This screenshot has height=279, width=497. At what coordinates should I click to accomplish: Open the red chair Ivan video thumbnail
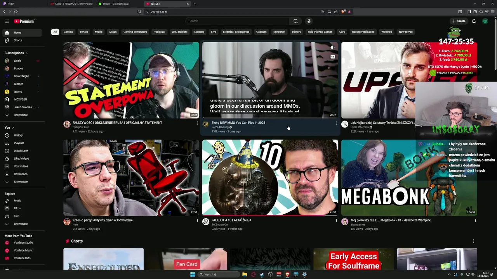click(x=131, y=177)
